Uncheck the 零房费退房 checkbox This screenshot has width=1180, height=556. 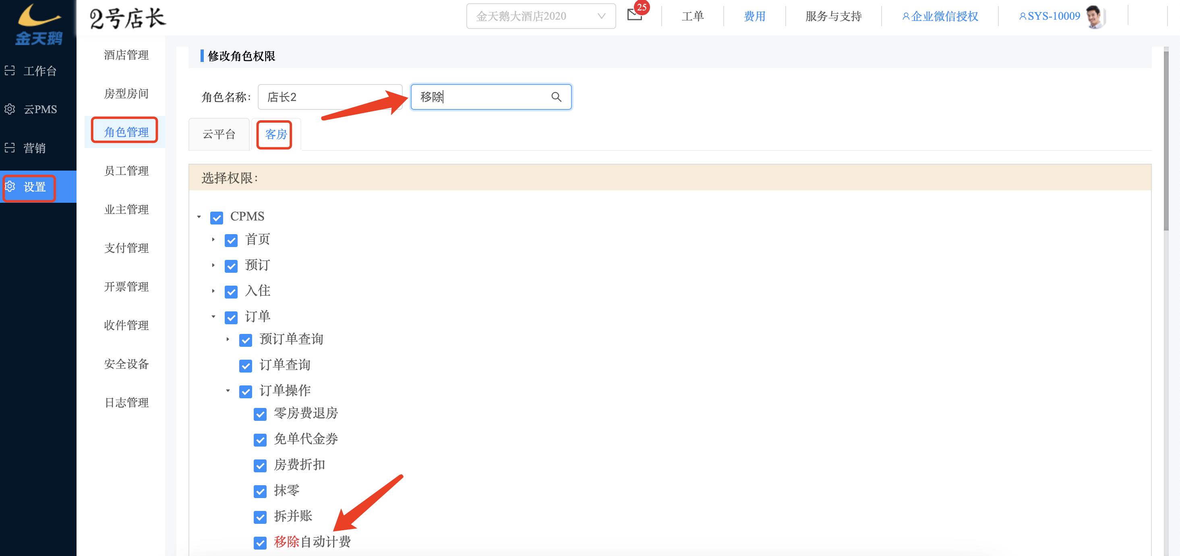tap(260, 414)
